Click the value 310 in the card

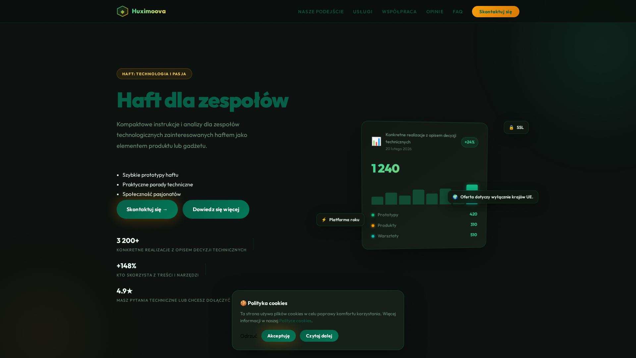click(x=474, y=224)
